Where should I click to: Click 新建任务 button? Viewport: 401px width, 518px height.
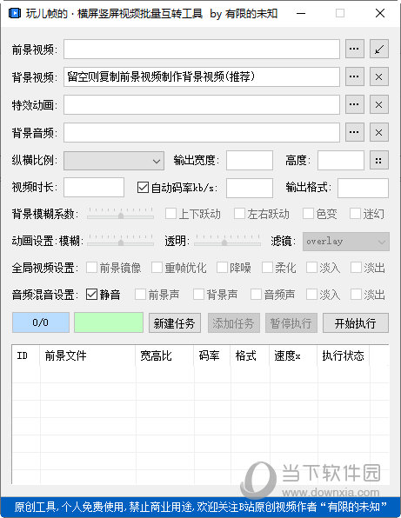[x=175, y=322]
